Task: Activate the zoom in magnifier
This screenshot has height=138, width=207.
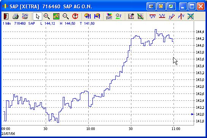Action: (x=47, y=16)
